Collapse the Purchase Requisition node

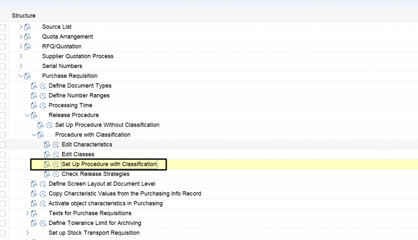[x=21, y=76]
